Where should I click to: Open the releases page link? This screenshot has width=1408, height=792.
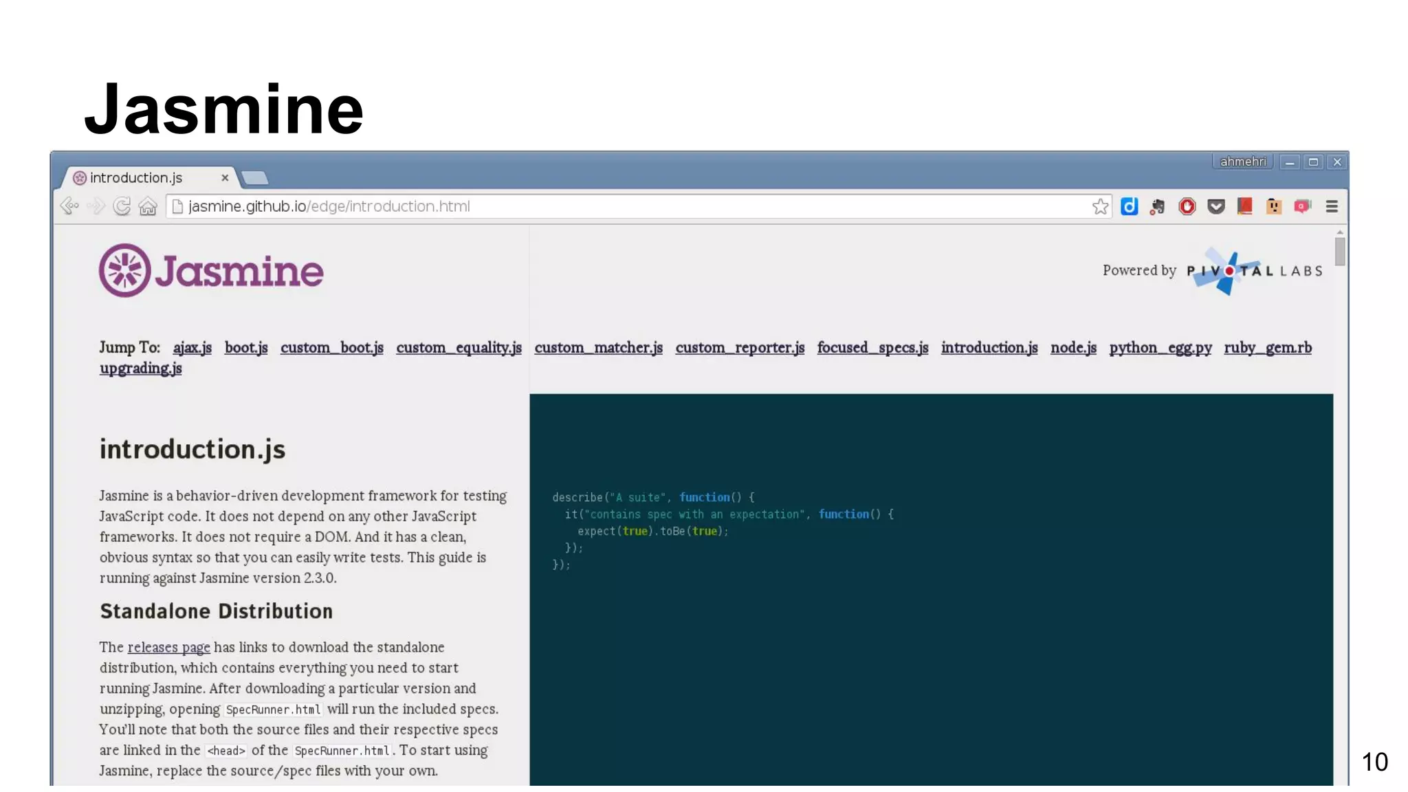coord(168,647)
